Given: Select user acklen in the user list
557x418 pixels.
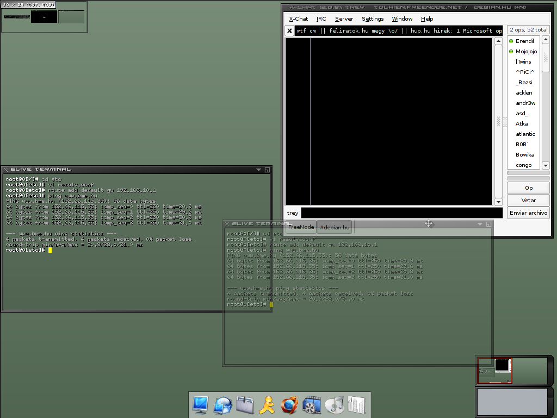Looking at the screenshot, I should pos(524,92).
